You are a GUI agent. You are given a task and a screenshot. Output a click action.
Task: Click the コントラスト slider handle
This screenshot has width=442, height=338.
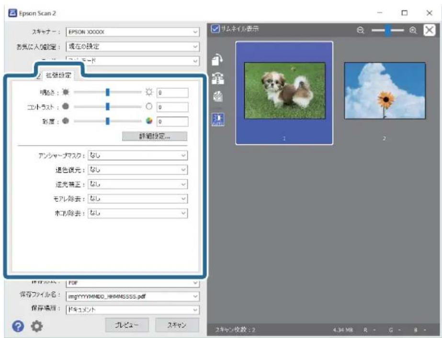coord(107,107)
